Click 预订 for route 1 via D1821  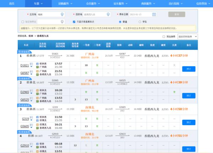pyautogui.click(x=189, y=69)
